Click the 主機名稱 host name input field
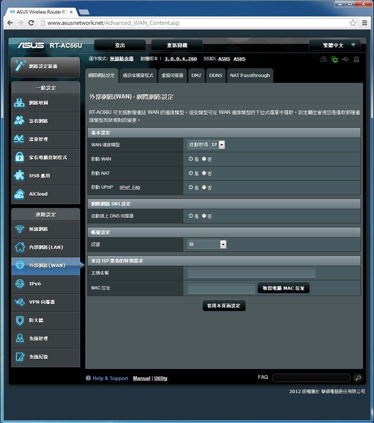This screenshot has width=374, height=423. [x=251, y=273]
